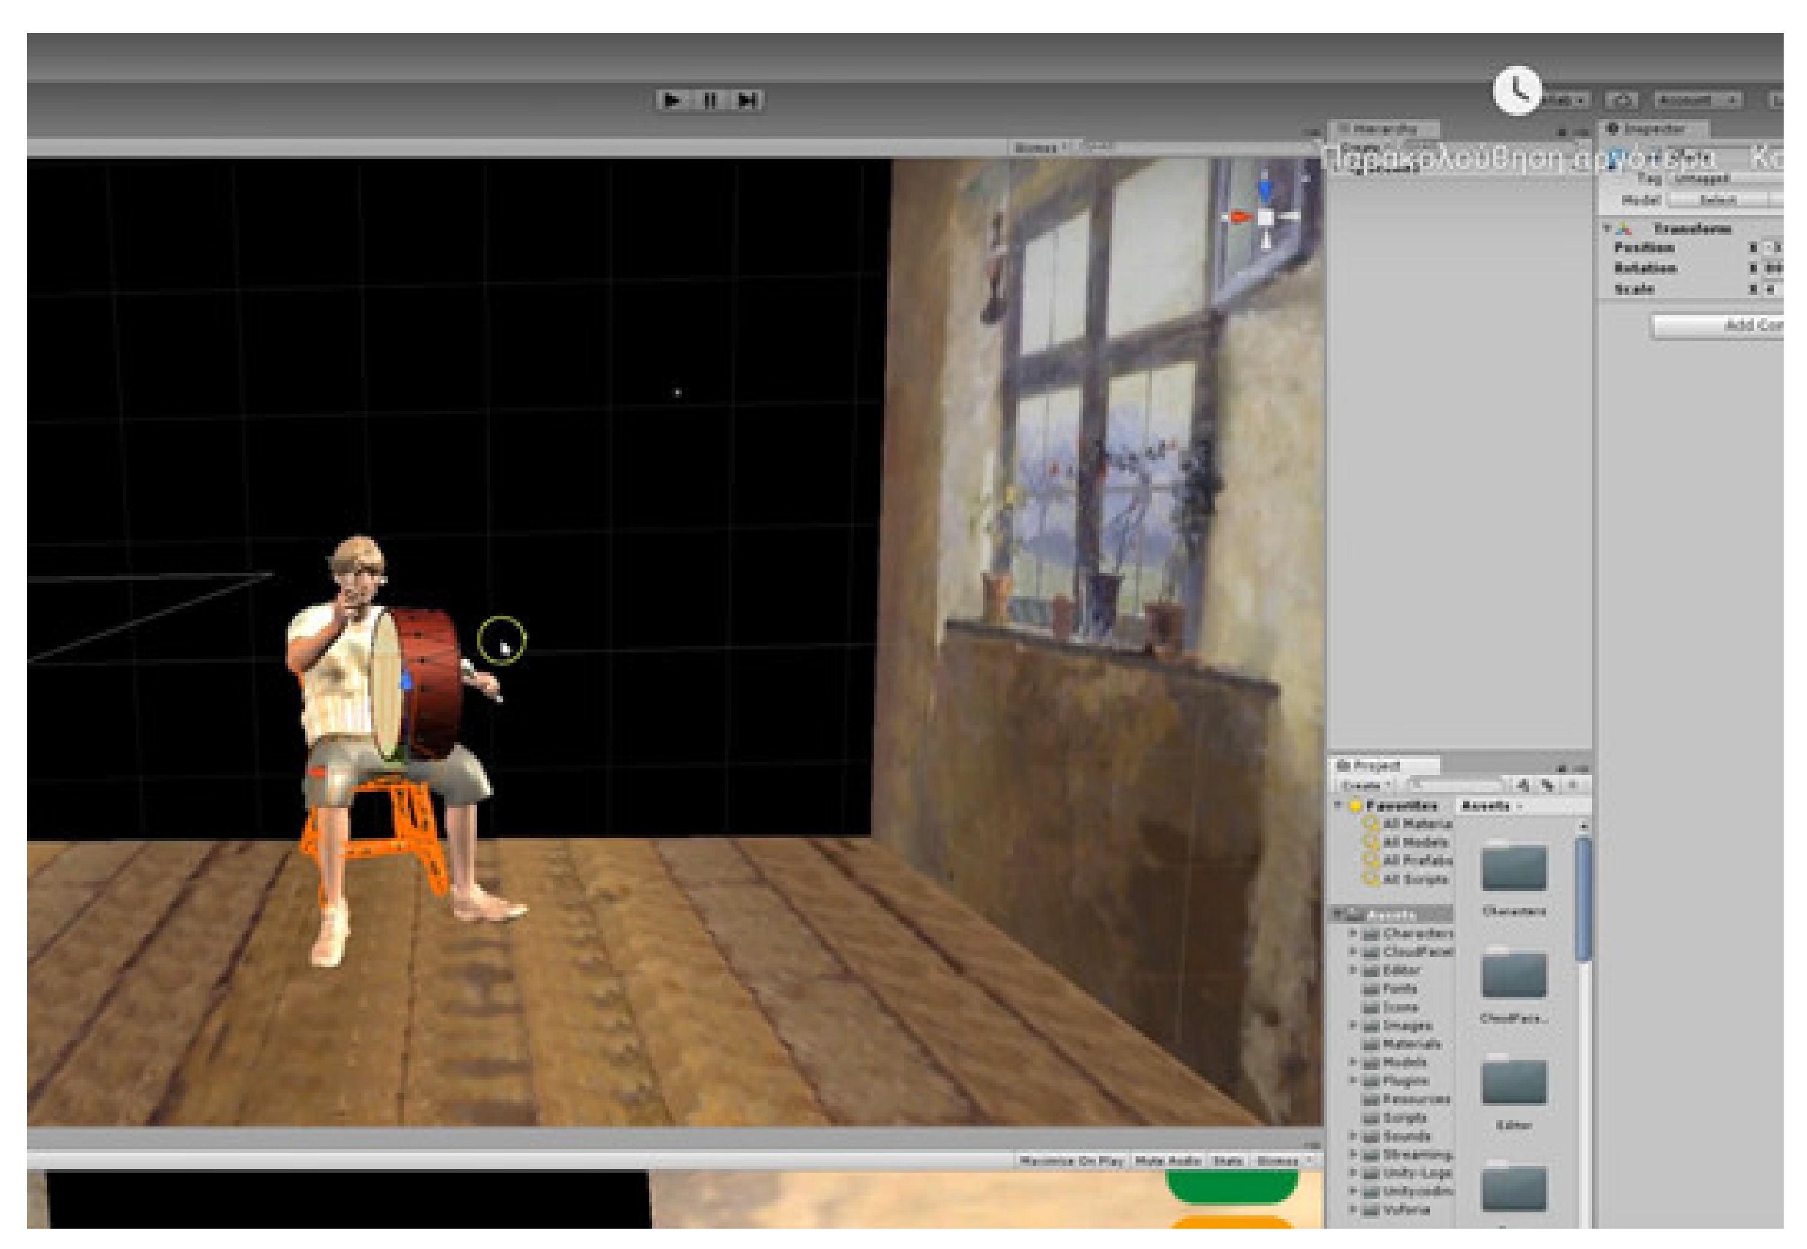The height and width of the screenshot is (1249, 1807).
Task: Select All Materials saved search
Action: [1415, 823]
